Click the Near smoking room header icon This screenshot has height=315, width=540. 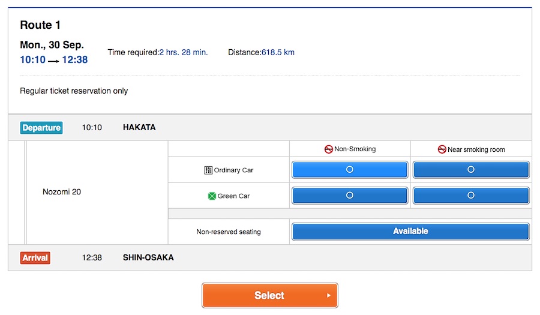click(x=442, y=149)
